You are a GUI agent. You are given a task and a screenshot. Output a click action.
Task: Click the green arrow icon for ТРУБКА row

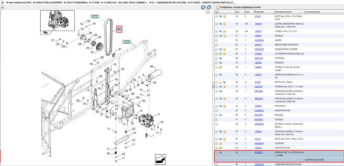point(221,67)
